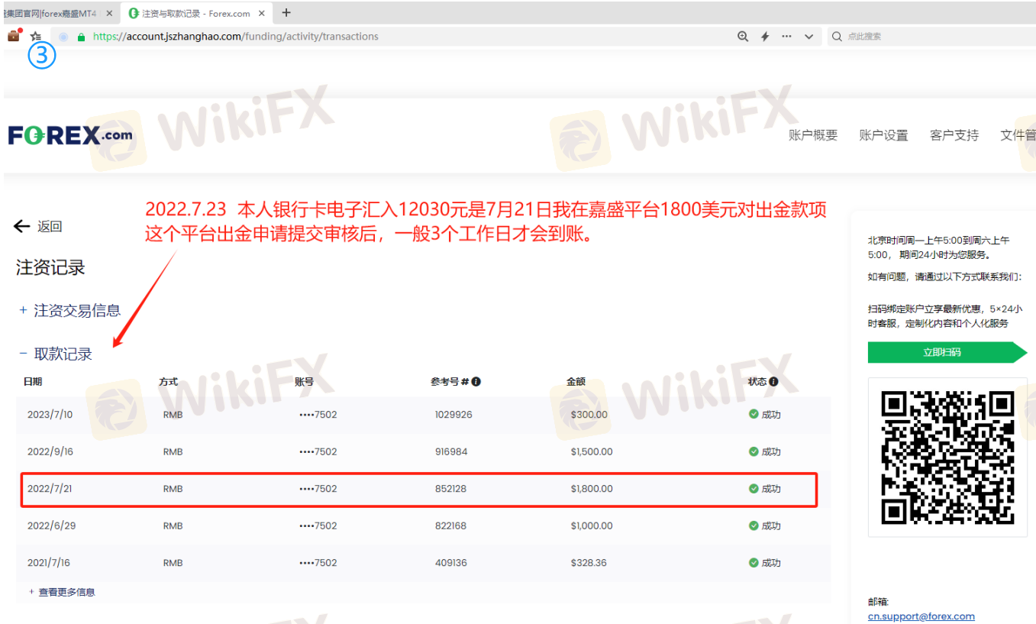Click the $328.36 amount cell
Image resolution: width=1036 pixels, height=624 pixels.
(589, 563)
